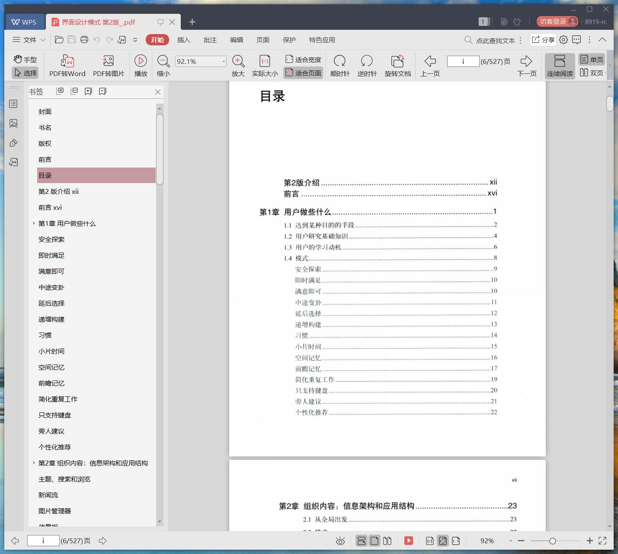This screenshot has width=618, height=554.
Task: Open status bar zoom percentage dropdown
Action: [x=511, y=541]
